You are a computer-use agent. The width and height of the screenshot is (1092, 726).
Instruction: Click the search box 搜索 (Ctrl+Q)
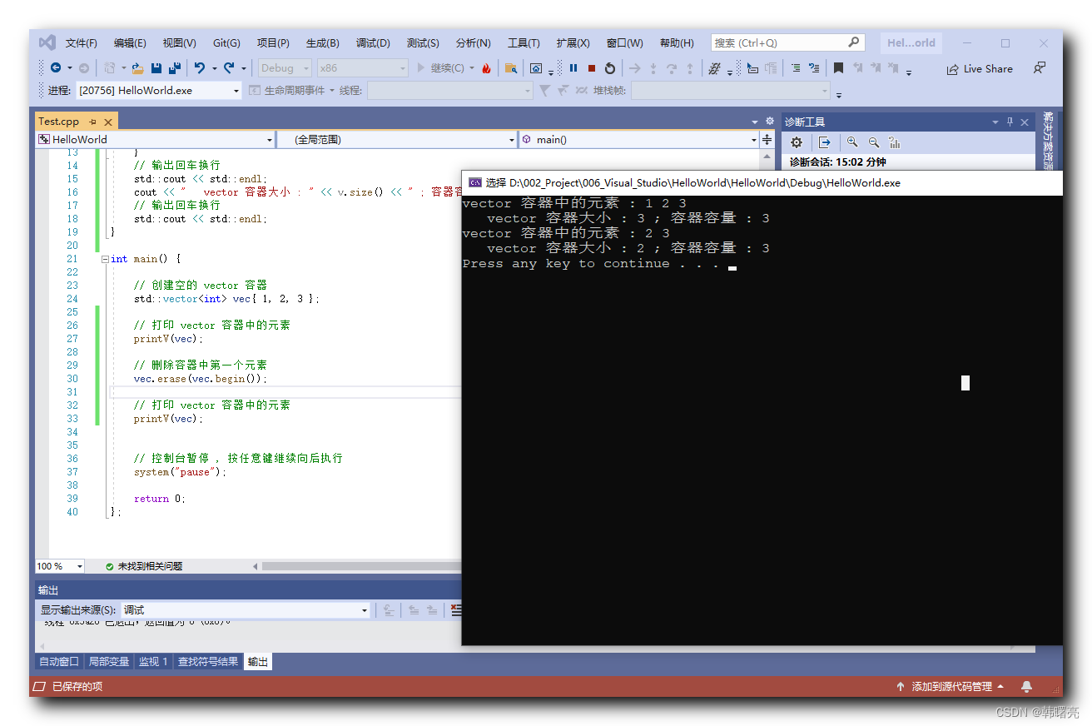coord(787,42)
